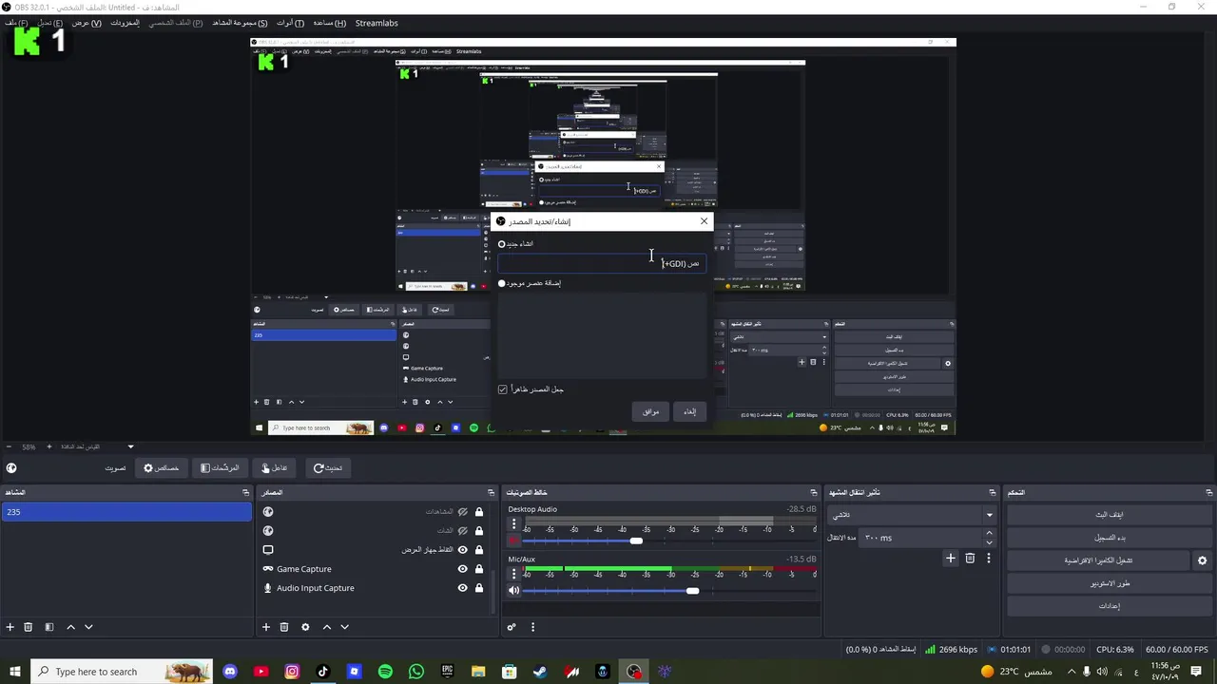This screenshot has width=1217, height=684.
Task: Click Studio Mode button in Controls
Action: [x=1110, y=583]
